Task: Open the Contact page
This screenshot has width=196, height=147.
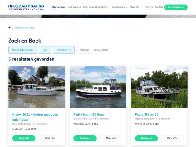Action: pos(159,7)
